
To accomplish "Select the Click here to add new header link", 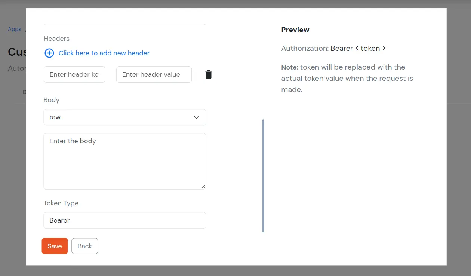I will coord(104,53).
